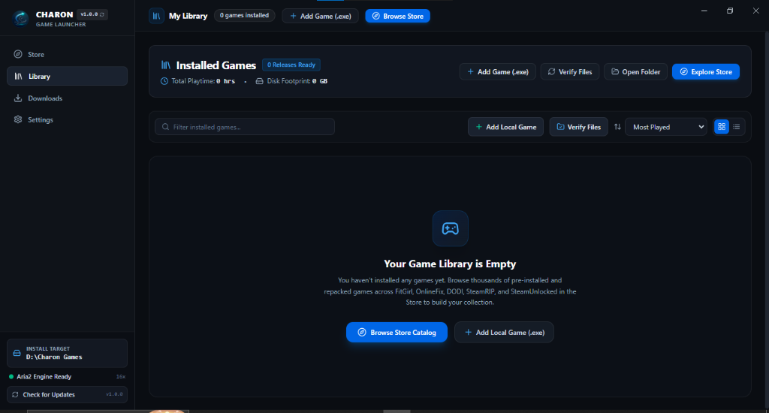Image resolution: width=769 pixels, height=413 pixels.
Task: Switch to grid view
Action: [722, 127]
